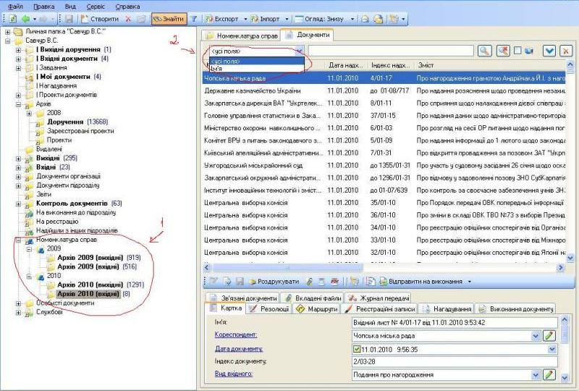Click the Створити (Create) toolbar button

click(100, 19)
